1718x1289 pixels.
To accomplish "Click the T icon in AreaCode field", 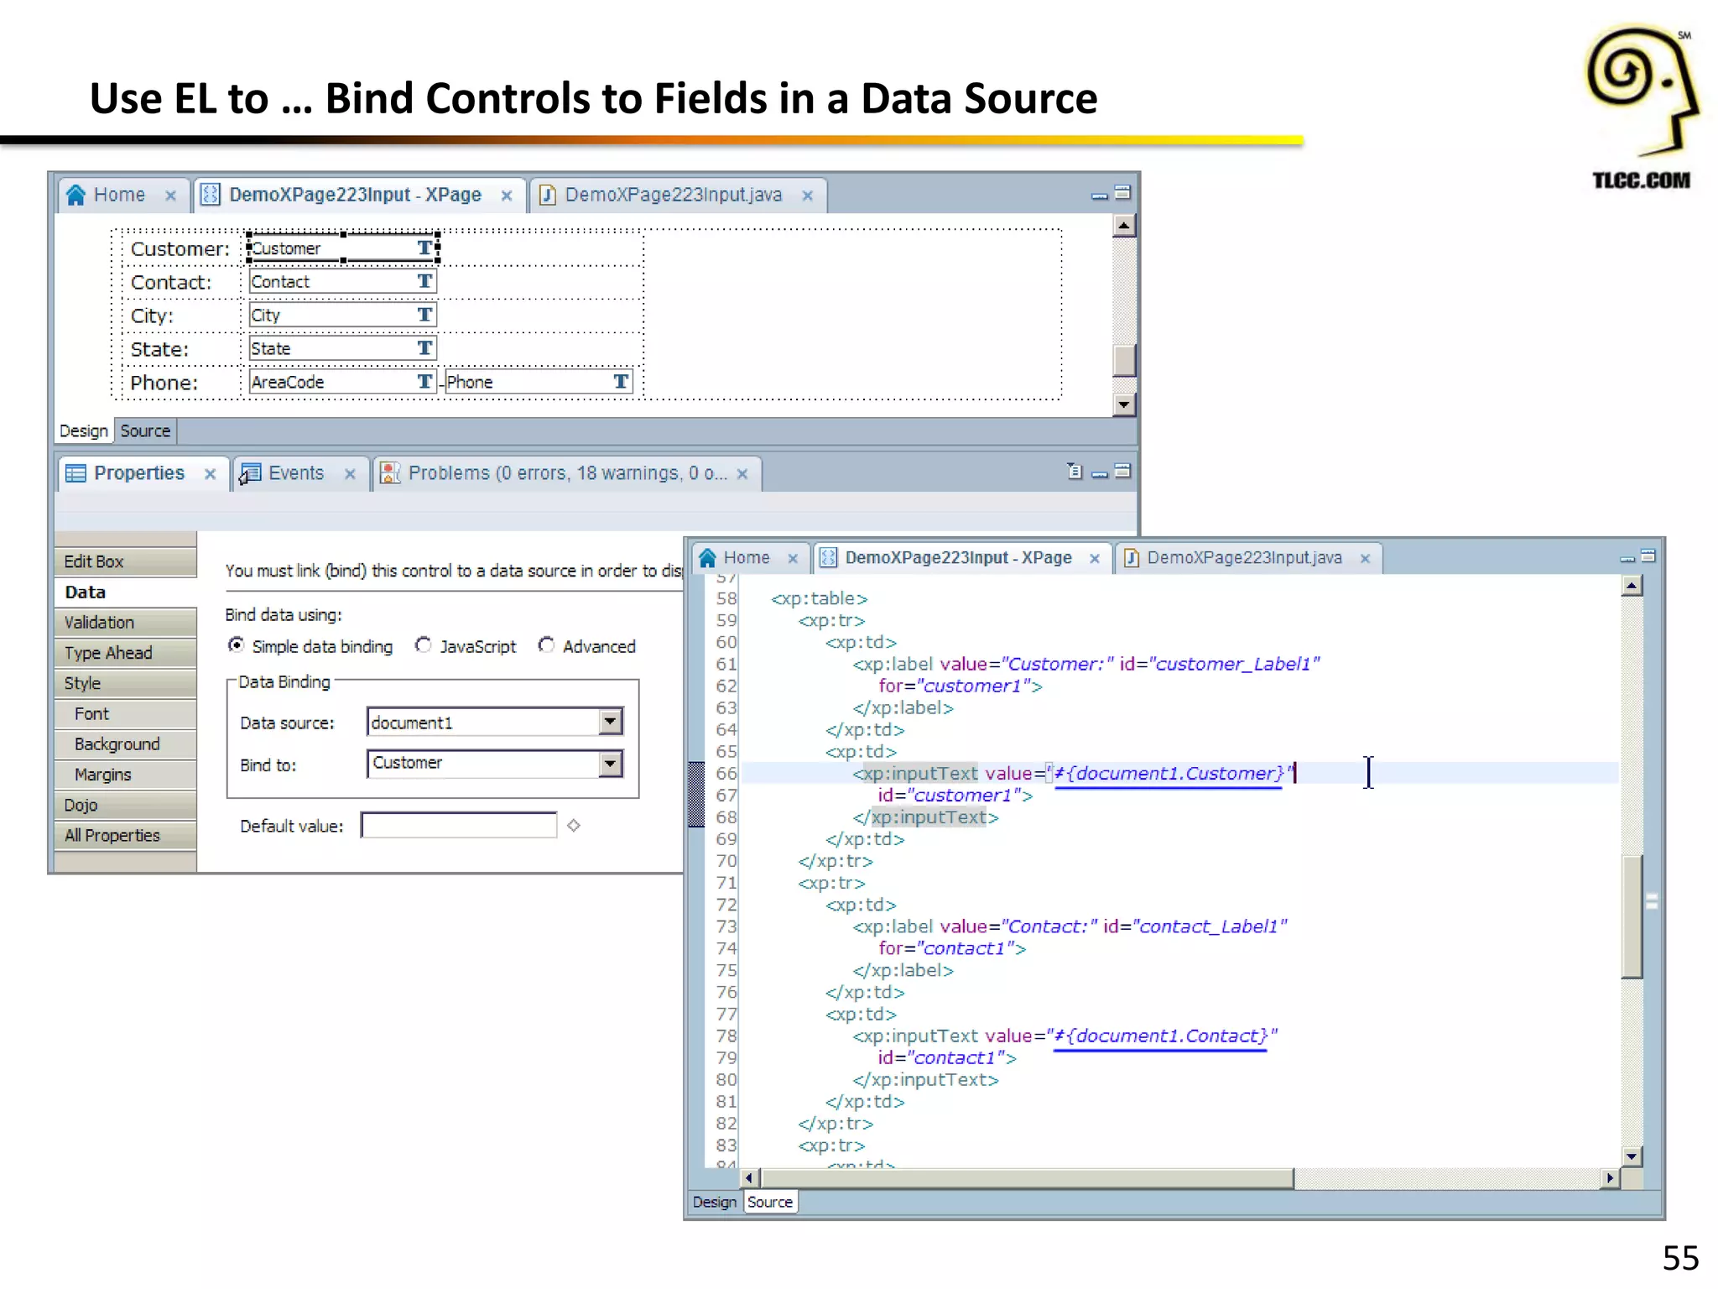I will [x=425, y=382].
